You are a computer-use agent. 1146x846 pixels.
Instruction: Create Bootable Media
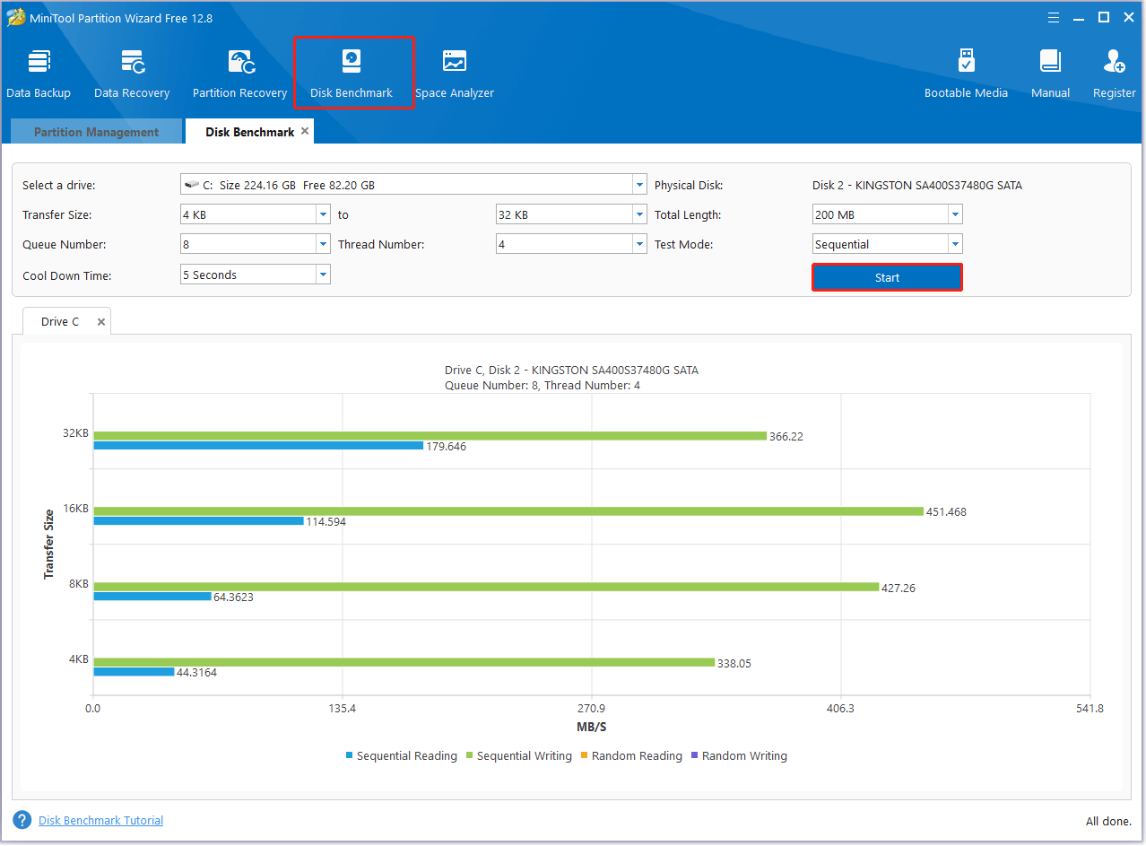click(966, 74)
